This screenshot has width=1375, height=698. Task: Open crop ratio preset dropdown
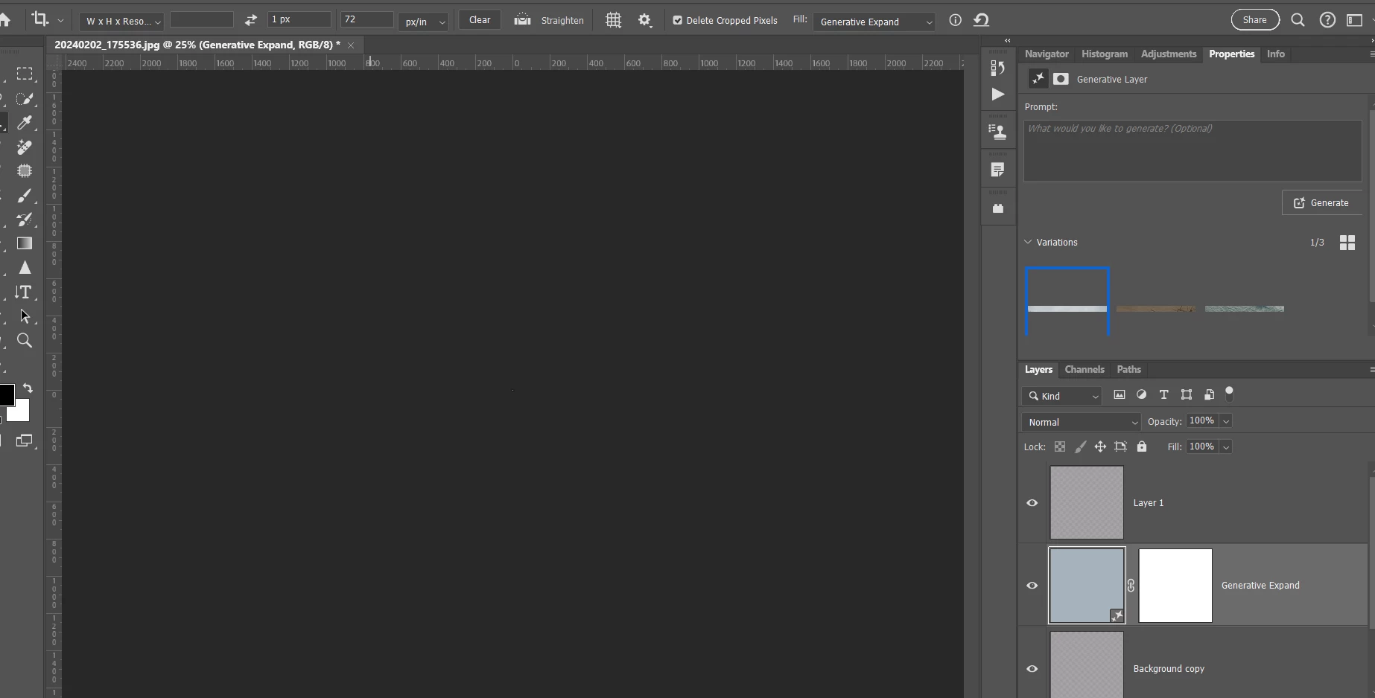(122, 21)
